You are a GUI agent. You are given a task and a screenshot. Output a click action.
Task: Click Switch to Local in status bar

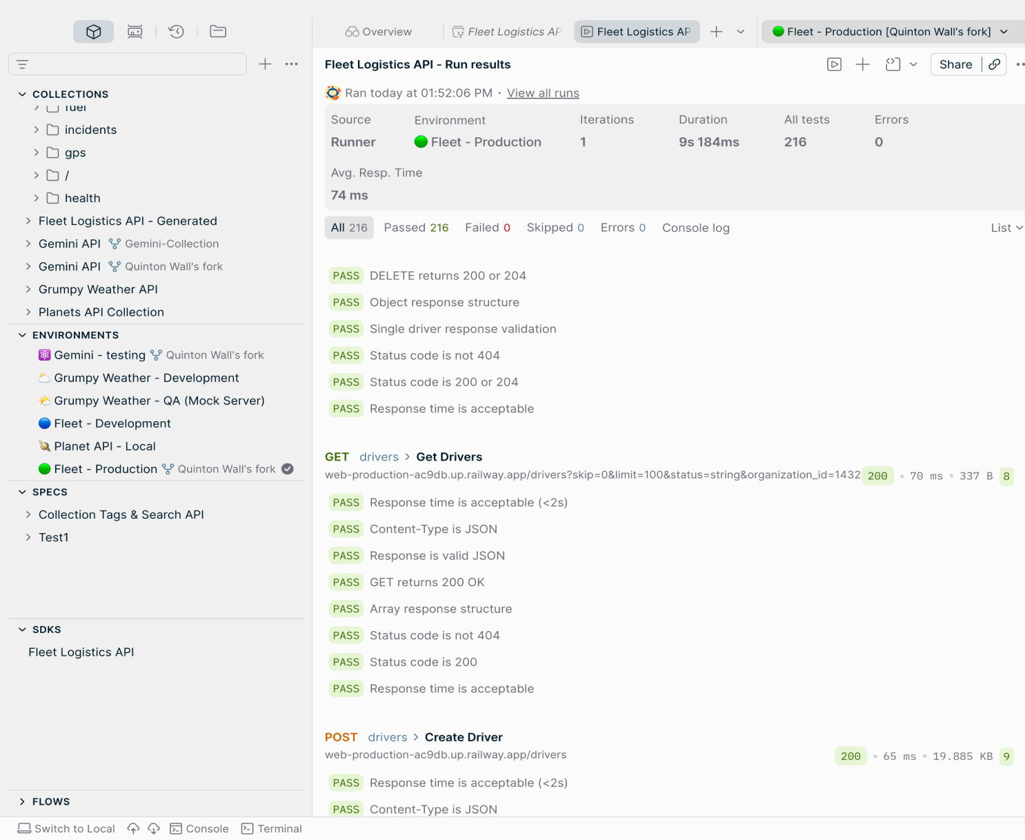(x=66, y=828)
